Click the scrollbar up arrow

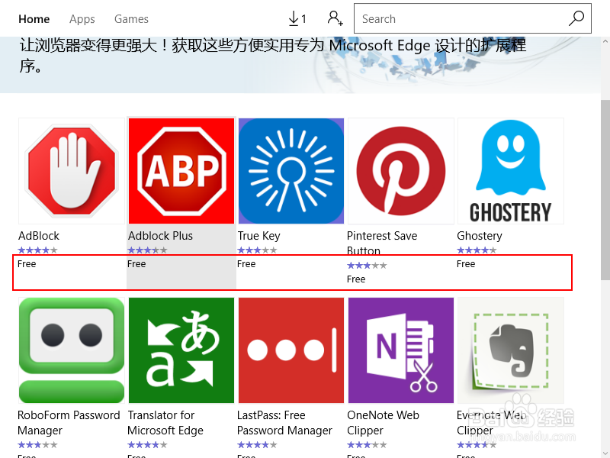605,41
